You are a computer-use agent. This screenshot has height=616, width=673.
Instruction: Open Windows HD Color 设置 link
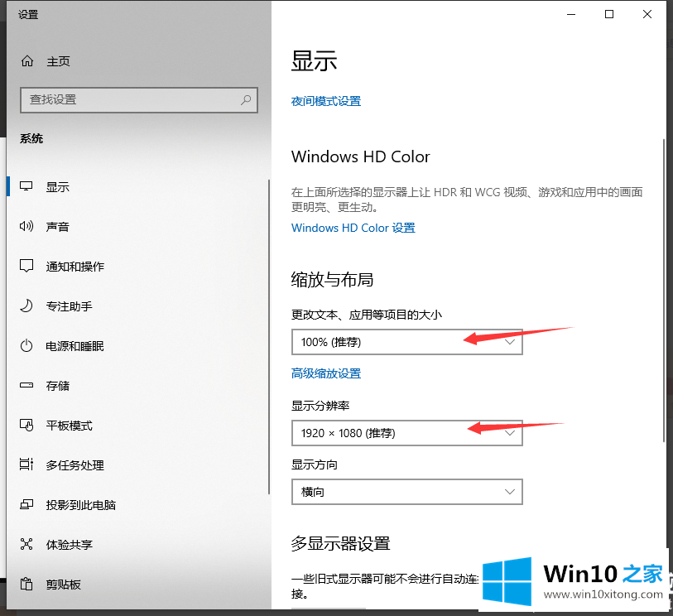[x=353, y=228]
